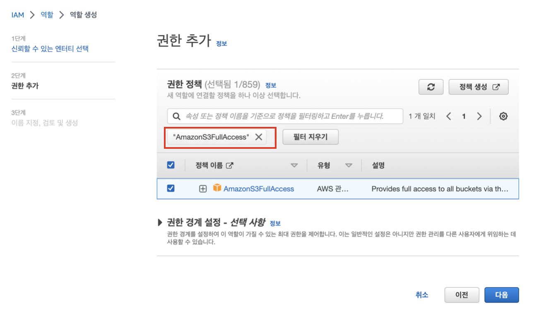
Task: Remove the AmazonS3FullAccess filter with X
Action: pos(259,137)
